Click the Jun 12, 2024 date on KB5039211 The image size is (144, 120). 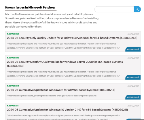click(133, 106)
